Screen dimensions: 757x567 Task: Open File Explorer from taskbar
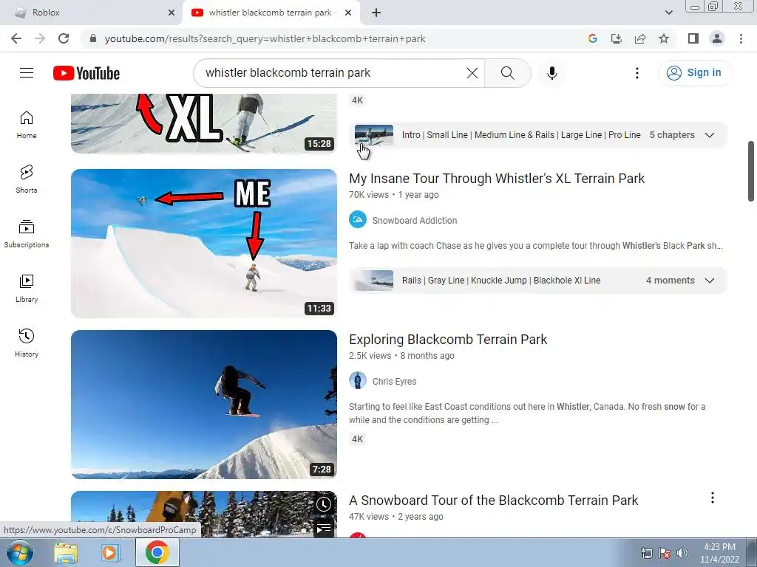(x=66, y=552)
